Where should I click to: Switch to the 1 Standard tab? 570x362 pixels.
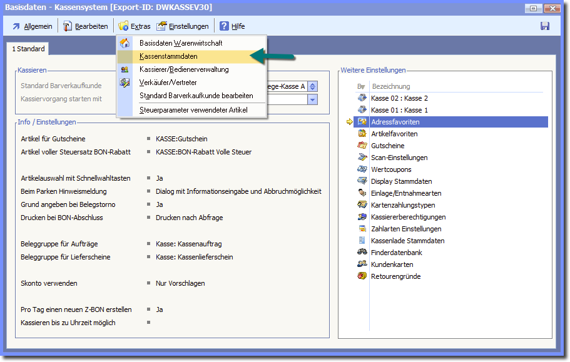(x=29, y=49)
